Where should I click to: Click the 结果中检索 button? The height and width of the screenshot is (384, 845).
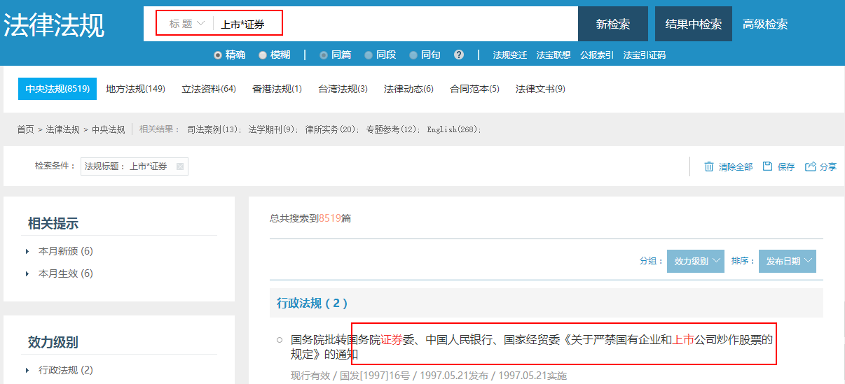(x=694, y=24)
